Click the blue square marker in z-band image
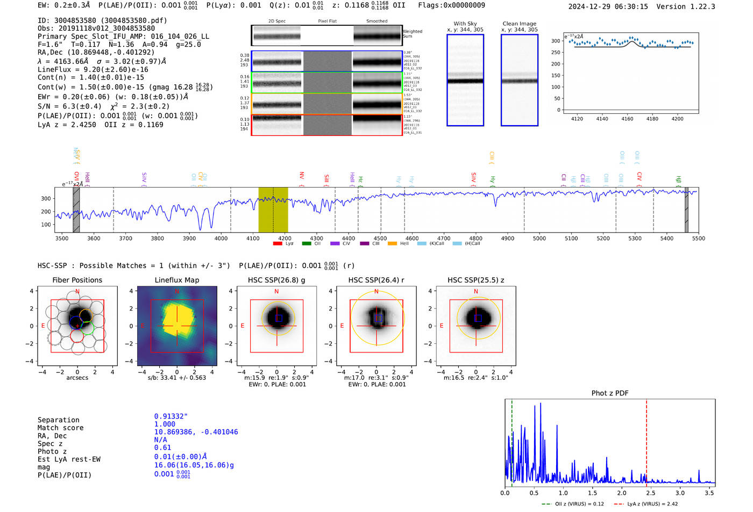Image resolution: width=753 pixels, height=512 pixels. click(478, 318)
